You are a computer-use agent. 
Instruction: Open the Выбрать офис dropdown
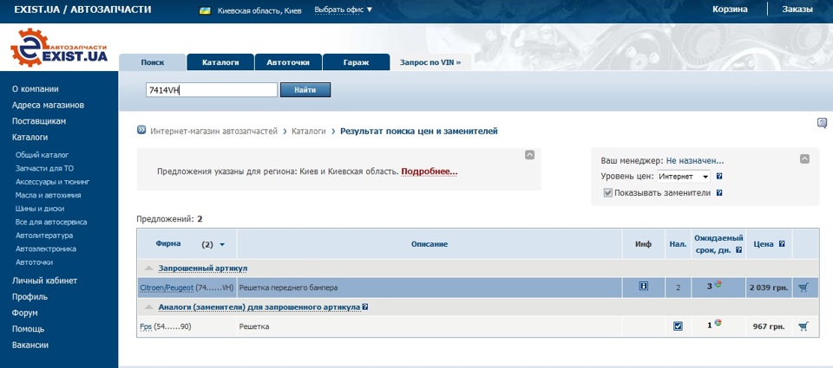(344, 10)
